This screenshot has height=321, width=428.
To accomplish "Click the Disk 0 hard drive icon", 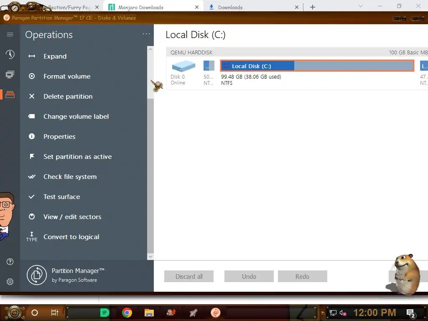I will [x=183, y=66].
